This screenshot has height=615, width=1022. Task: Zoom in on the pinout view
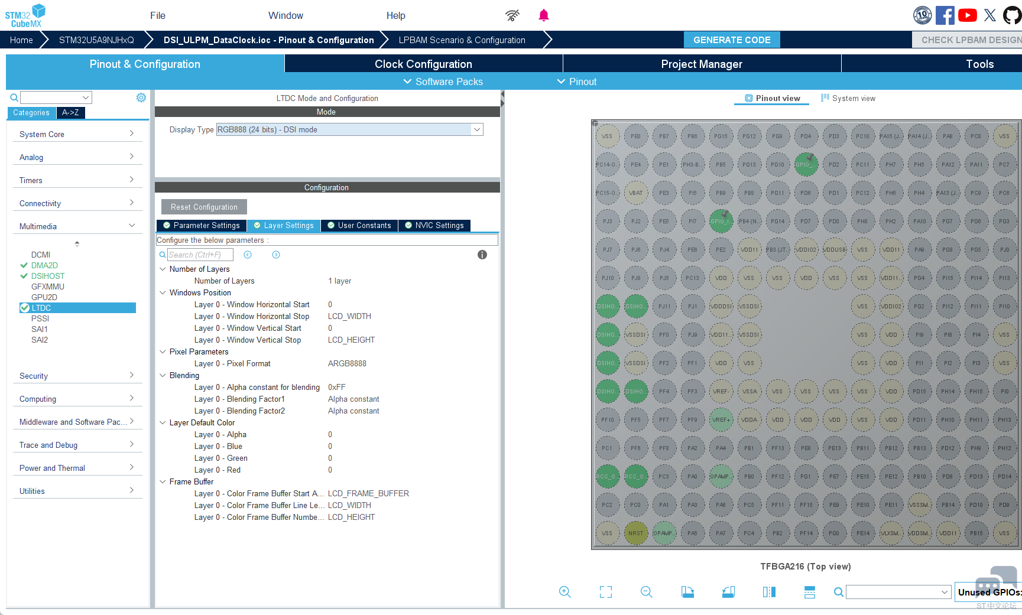tap(565, 592)
